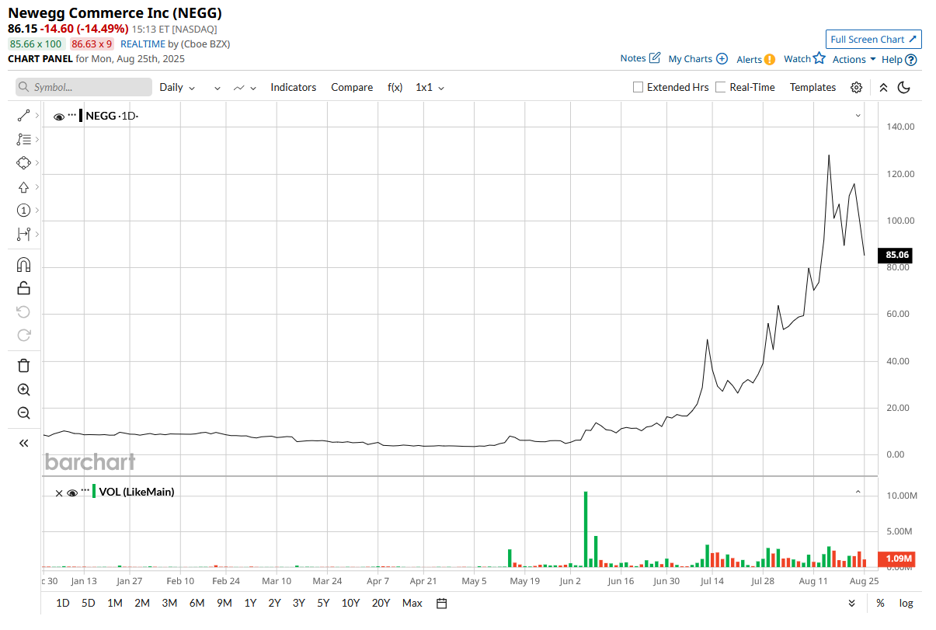Toggle percent scale button
936x630 pixels.
pos(880,603)
